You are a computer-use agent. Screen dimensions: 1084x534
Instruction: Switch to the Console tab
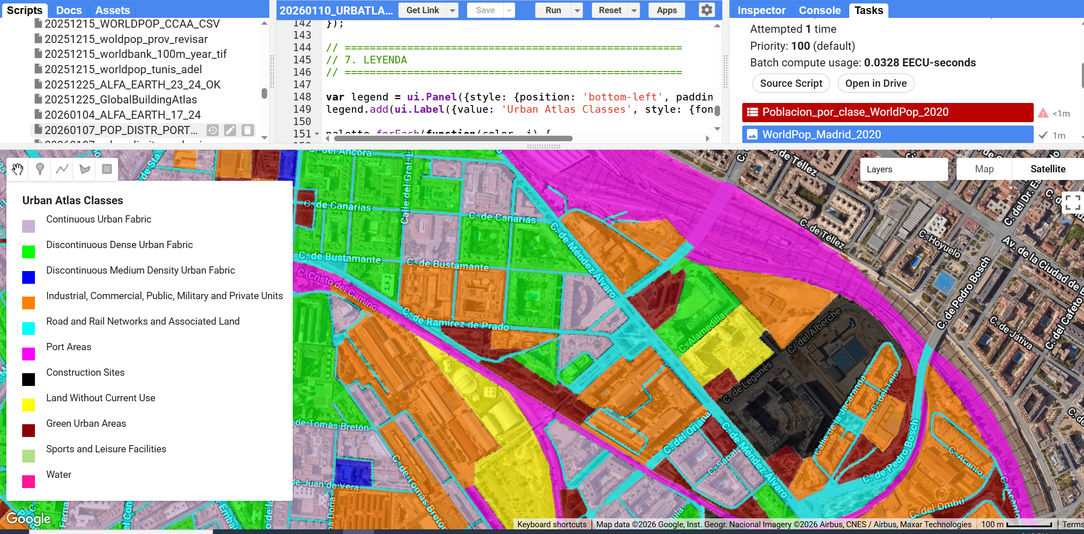click(819, 10)
